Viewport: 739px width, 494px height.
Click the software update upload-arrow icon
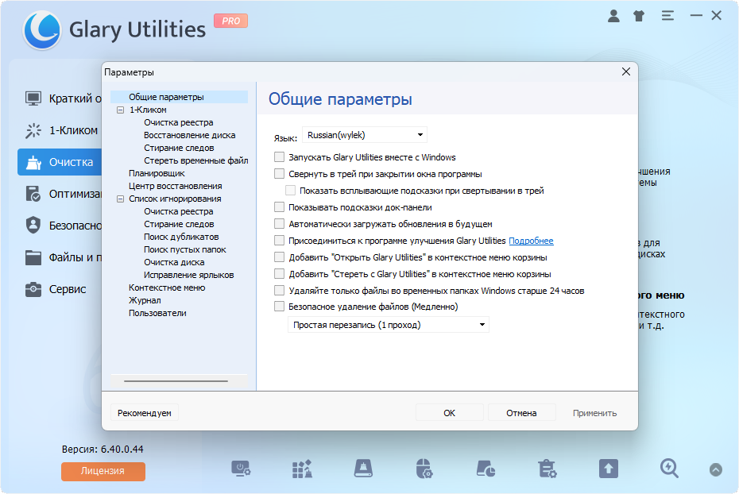[608, 469]
